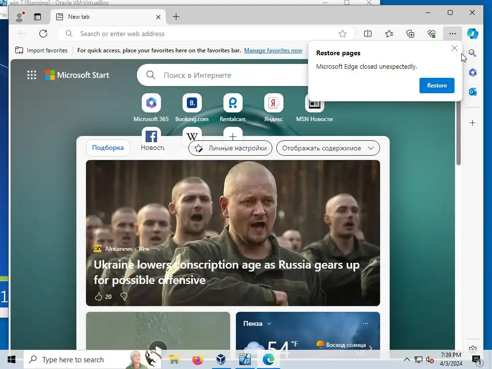The height and width of the screenshot is (369, 492).
Task: Open Rentalcars quick link
Action: click(x=233, y=108)
